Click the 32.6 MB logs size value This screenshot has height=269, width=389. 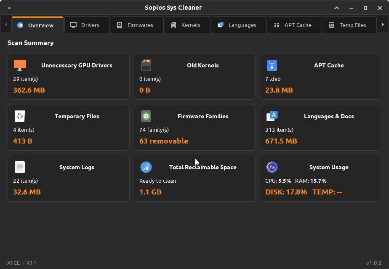pos(27,192)
